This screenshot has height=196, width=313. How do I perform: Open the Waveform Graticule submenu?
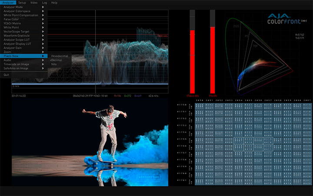pyautogui.click(x=22, y=36)
